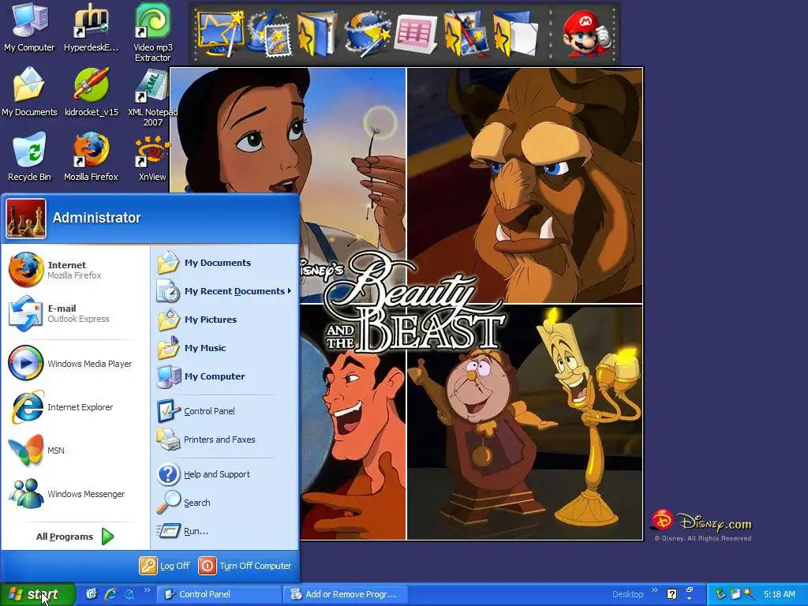
Task: Select the XML Notepad 2007 desktop shortcut
Action: click(152, 98)
